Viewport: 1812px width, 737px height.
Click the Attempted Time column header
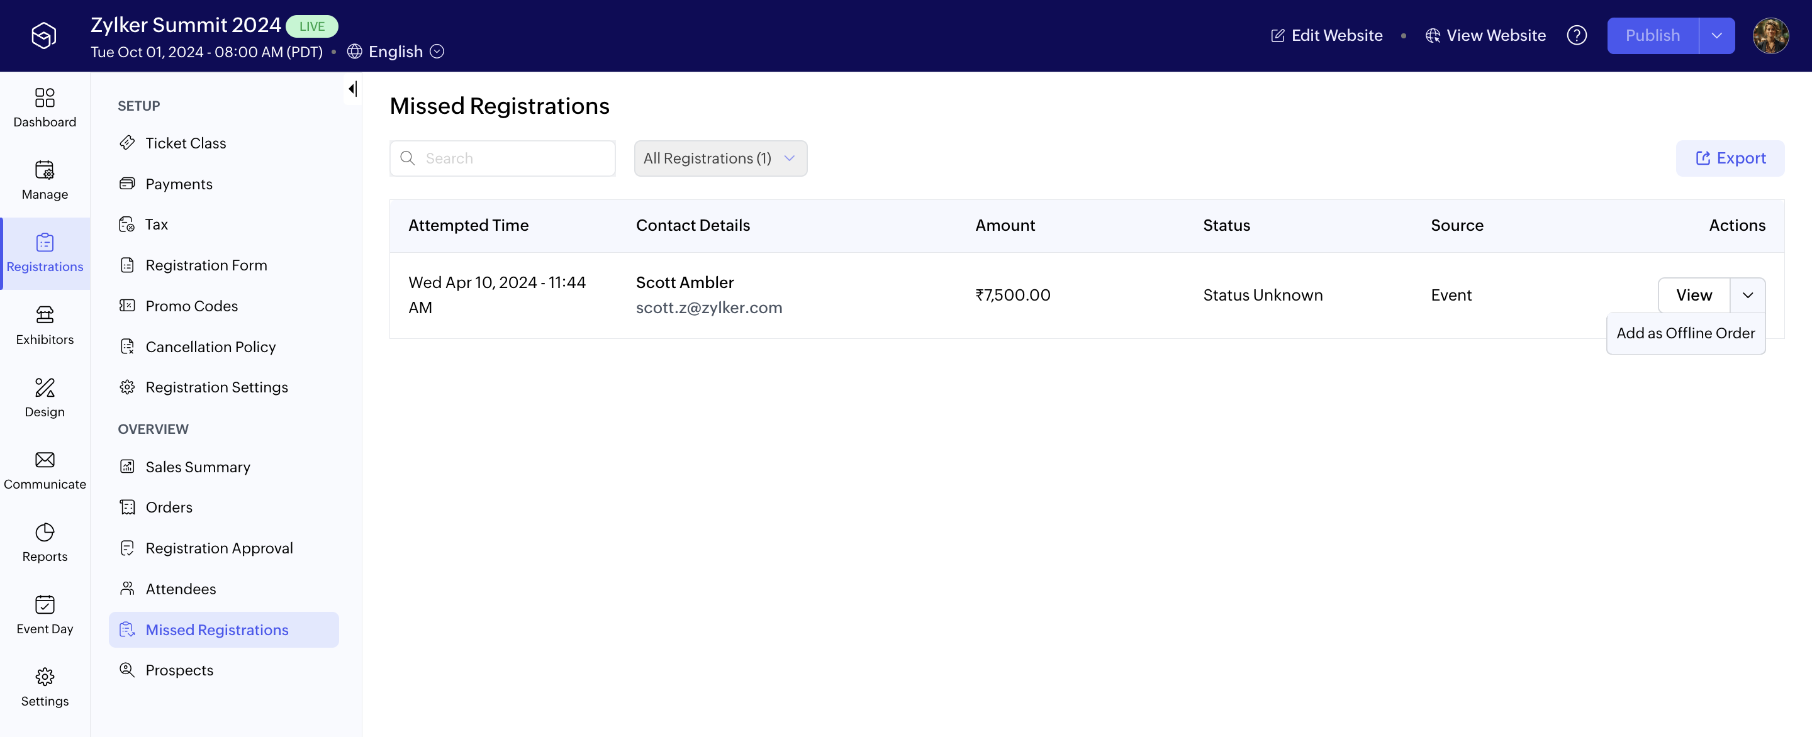469,225
